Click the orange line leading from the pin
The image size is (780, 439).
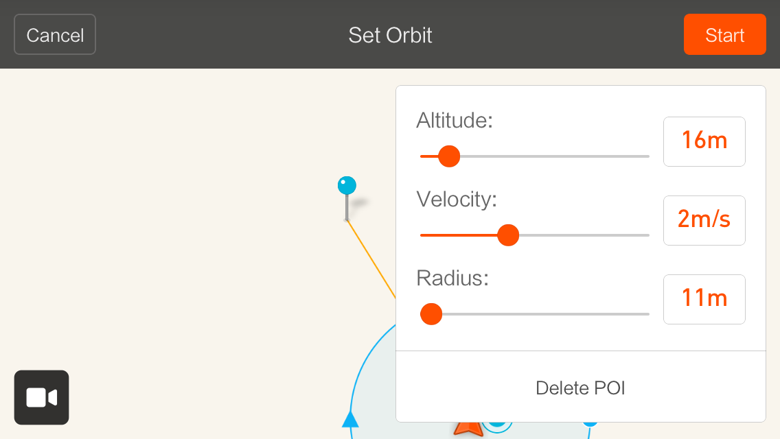pos(371,259)
